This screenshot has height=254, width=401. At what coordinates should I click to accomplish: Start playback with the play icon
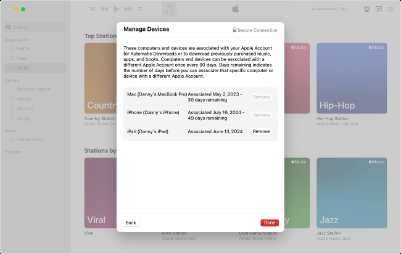(116, 9)
